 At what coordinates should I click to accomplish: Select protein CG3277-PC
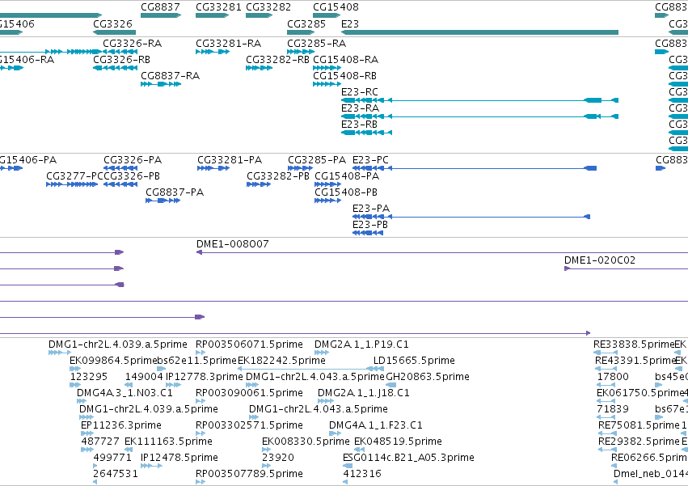pyautogui.click(x=72, y=184)
